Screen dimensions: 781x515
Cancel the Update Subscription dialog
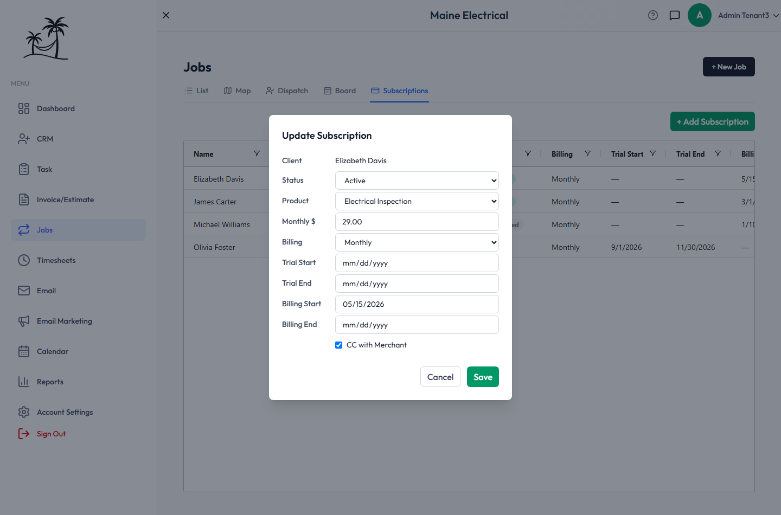click(x=440, y=377)
